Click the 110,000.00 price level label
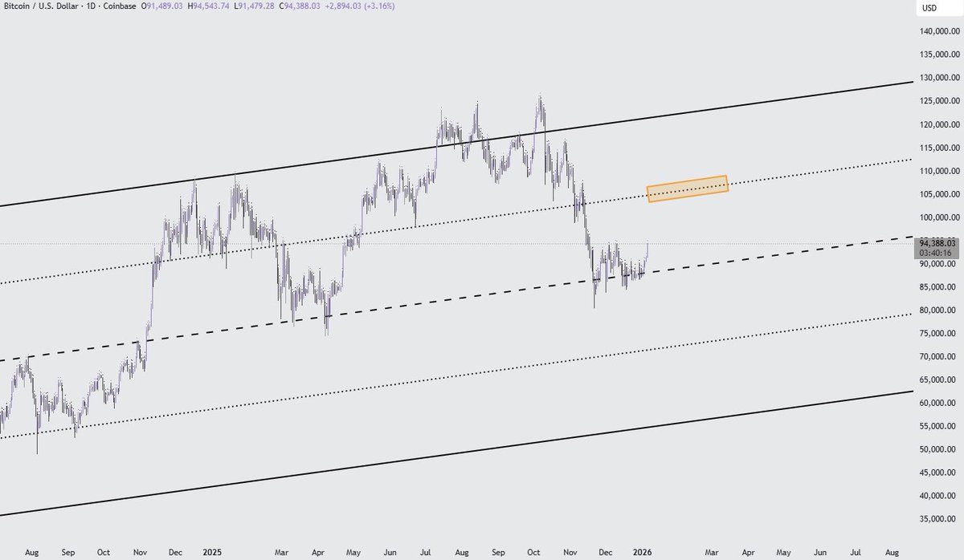The height and width of the screenshot is (560, 964). pyautogui.click(x=938, y=170)
